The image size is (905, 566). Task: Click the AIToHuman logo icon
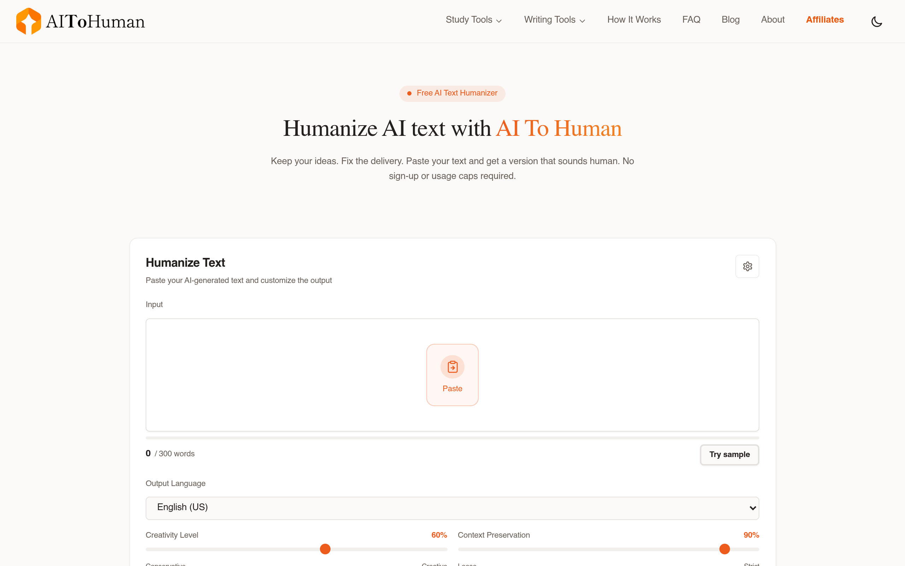click(x=28, y=21)
